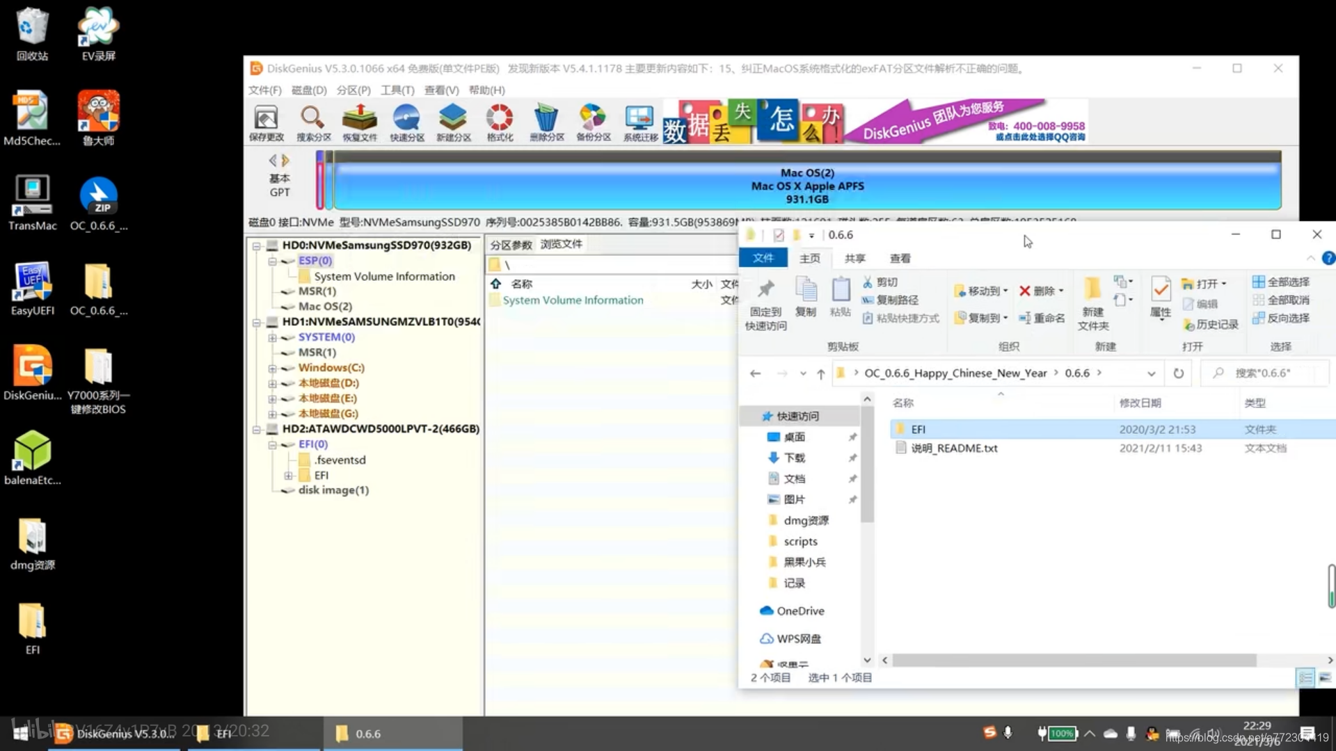Click the Format (格式化) toolbar icon
The image size is (1336, 751).
pos(500,123)
